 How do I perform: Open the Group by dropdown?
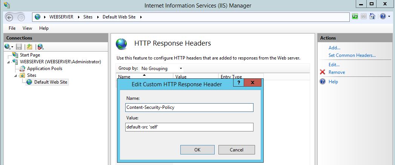161,69
